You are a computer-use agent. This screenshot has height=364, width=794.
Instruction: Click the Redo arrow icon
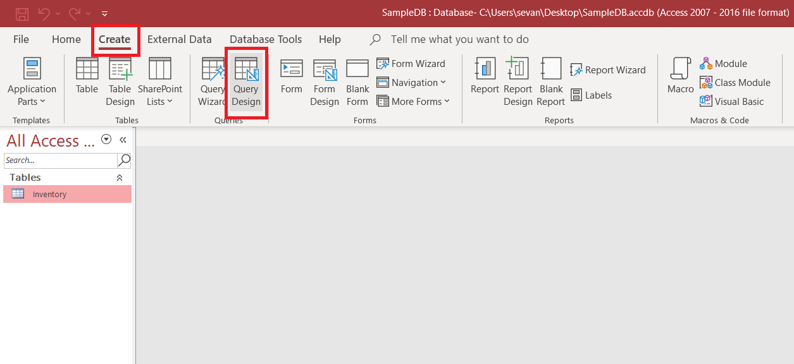[75, 13]
